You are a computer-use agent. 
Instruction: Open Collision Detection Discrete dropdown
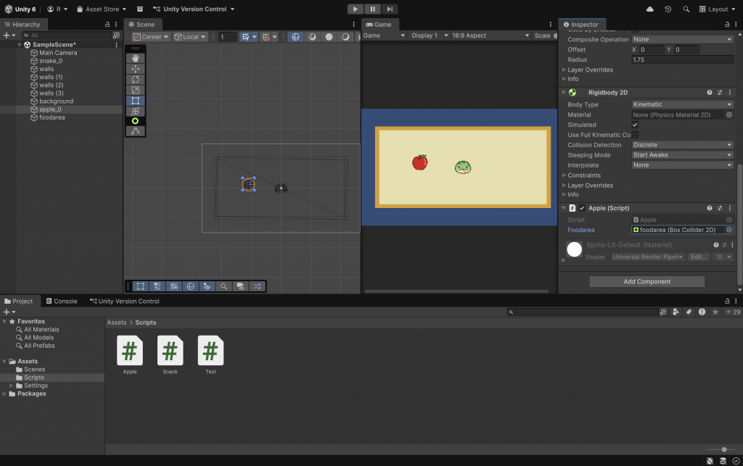[x=682, y=145]
